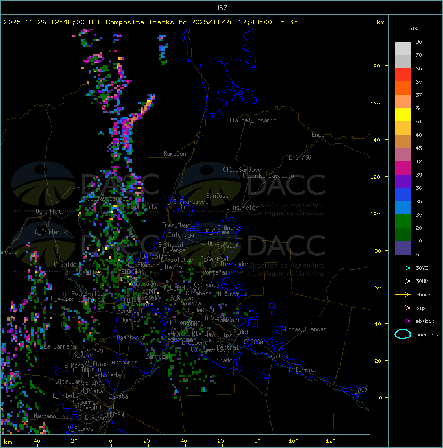Click the magenta eb+bip arrow in legend
443x448 pixels.
(x=403, y=321)
